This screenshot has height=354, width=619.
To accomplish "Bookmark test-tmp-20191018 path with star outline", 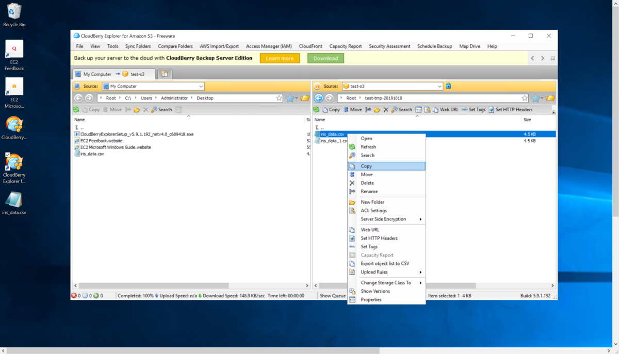I will click(525, 98).
